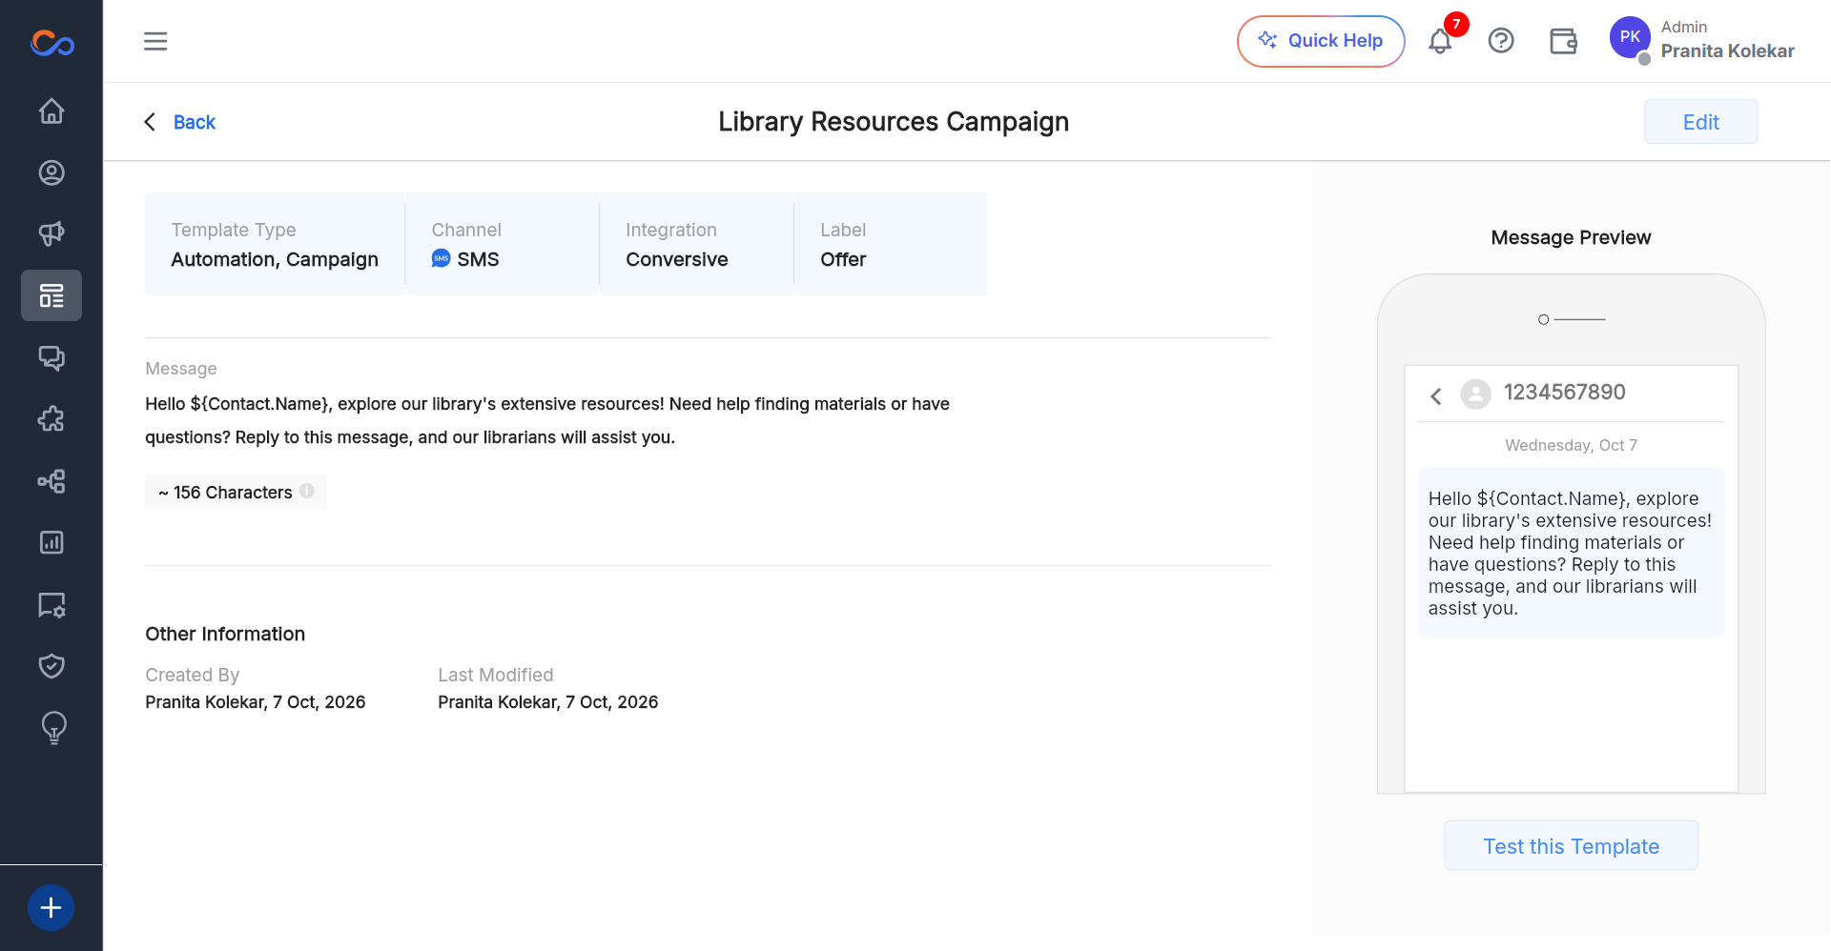Open Pranita Kolekar profile menu

pos(1702,41)
